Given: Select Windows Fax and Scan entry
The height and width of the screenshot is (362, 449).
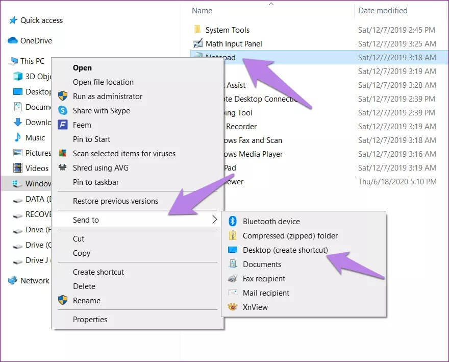Looking at the screenshot, I should [253, 140].
